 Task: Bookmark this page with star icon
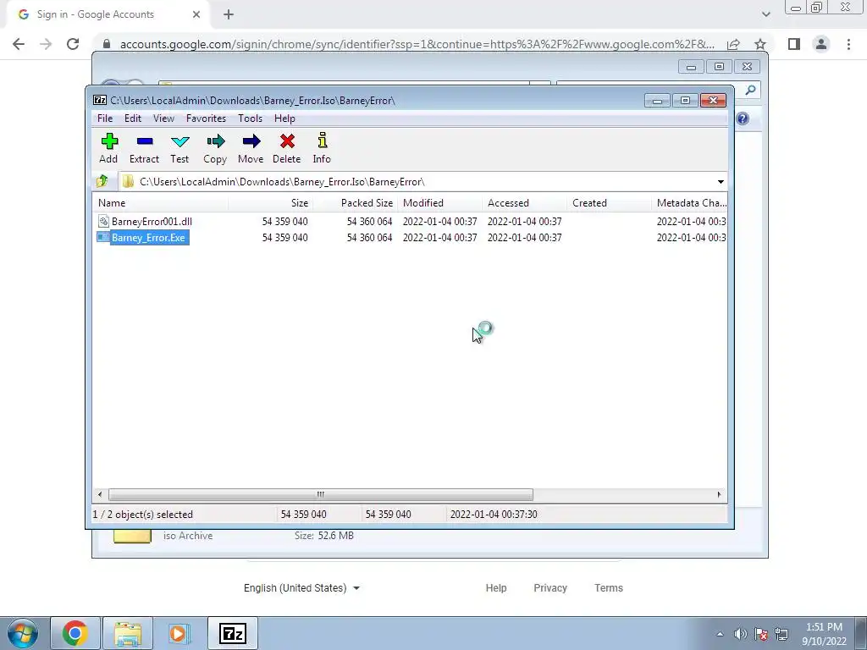pos(760,44)
